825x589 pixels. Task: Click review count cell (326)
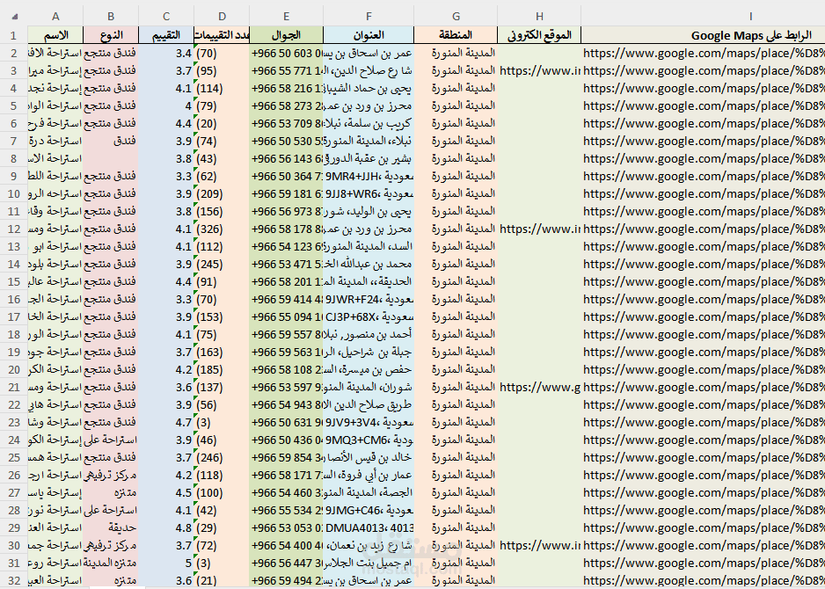(222, 229)
